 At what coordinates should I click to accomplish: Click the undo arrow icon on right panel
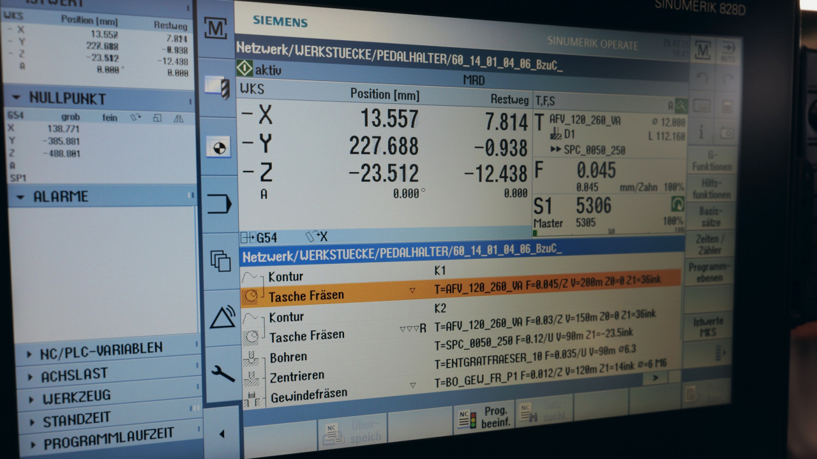[x=702, y=78]
